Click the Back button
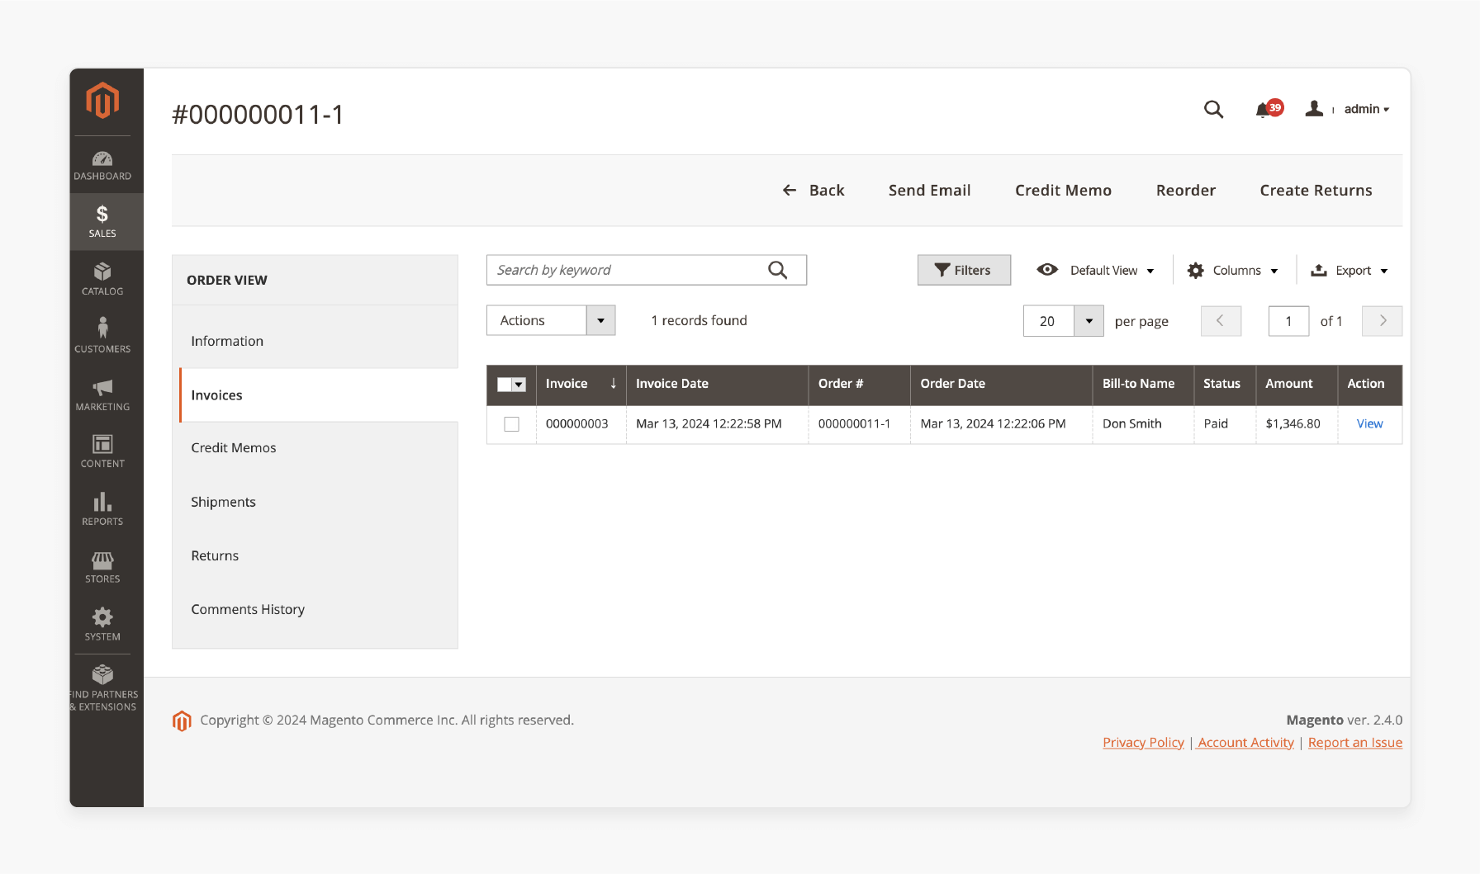The image size is (1480, 874). coord(814,191)
